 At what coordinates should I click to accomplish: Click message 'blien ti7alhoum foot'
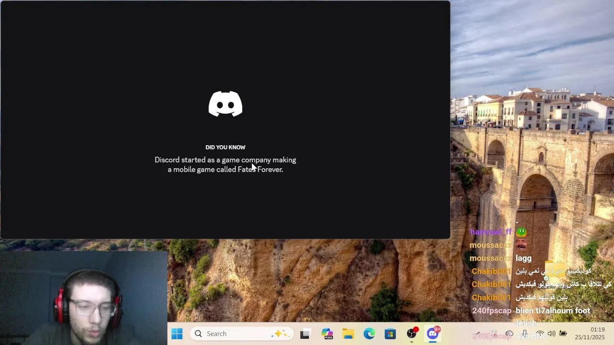[x=553, y=310]
